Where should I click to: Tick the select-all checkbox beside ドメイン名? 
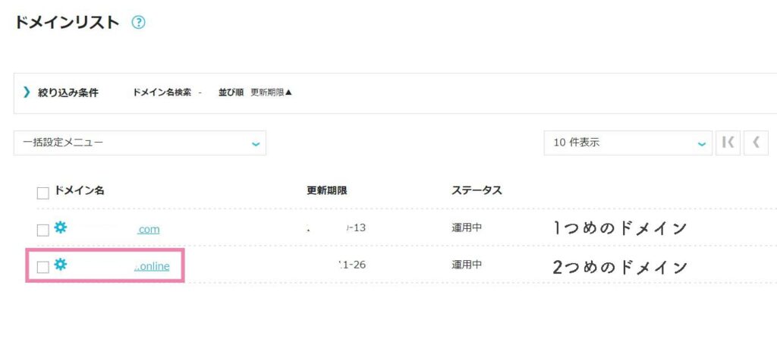[43, 193]
